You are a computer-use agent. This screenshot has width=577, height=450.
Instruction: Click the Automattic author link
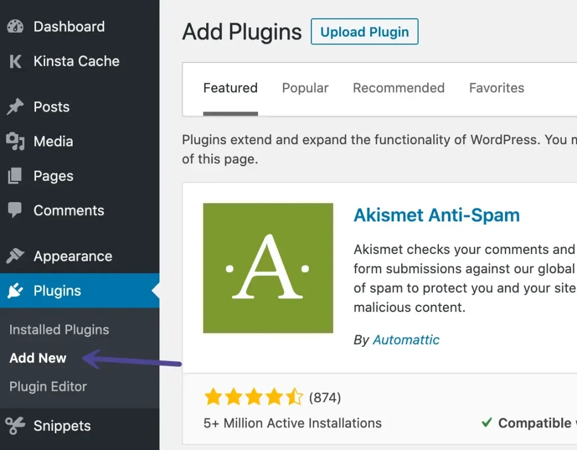406,340
